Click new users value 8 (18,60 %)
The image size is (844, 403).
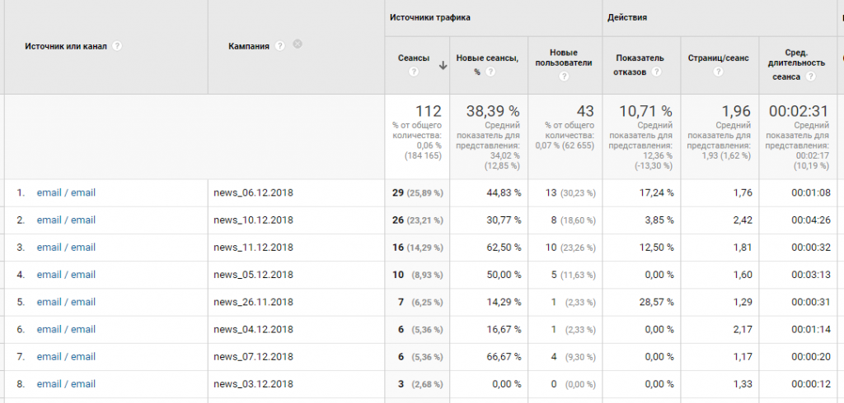[574, 220]
